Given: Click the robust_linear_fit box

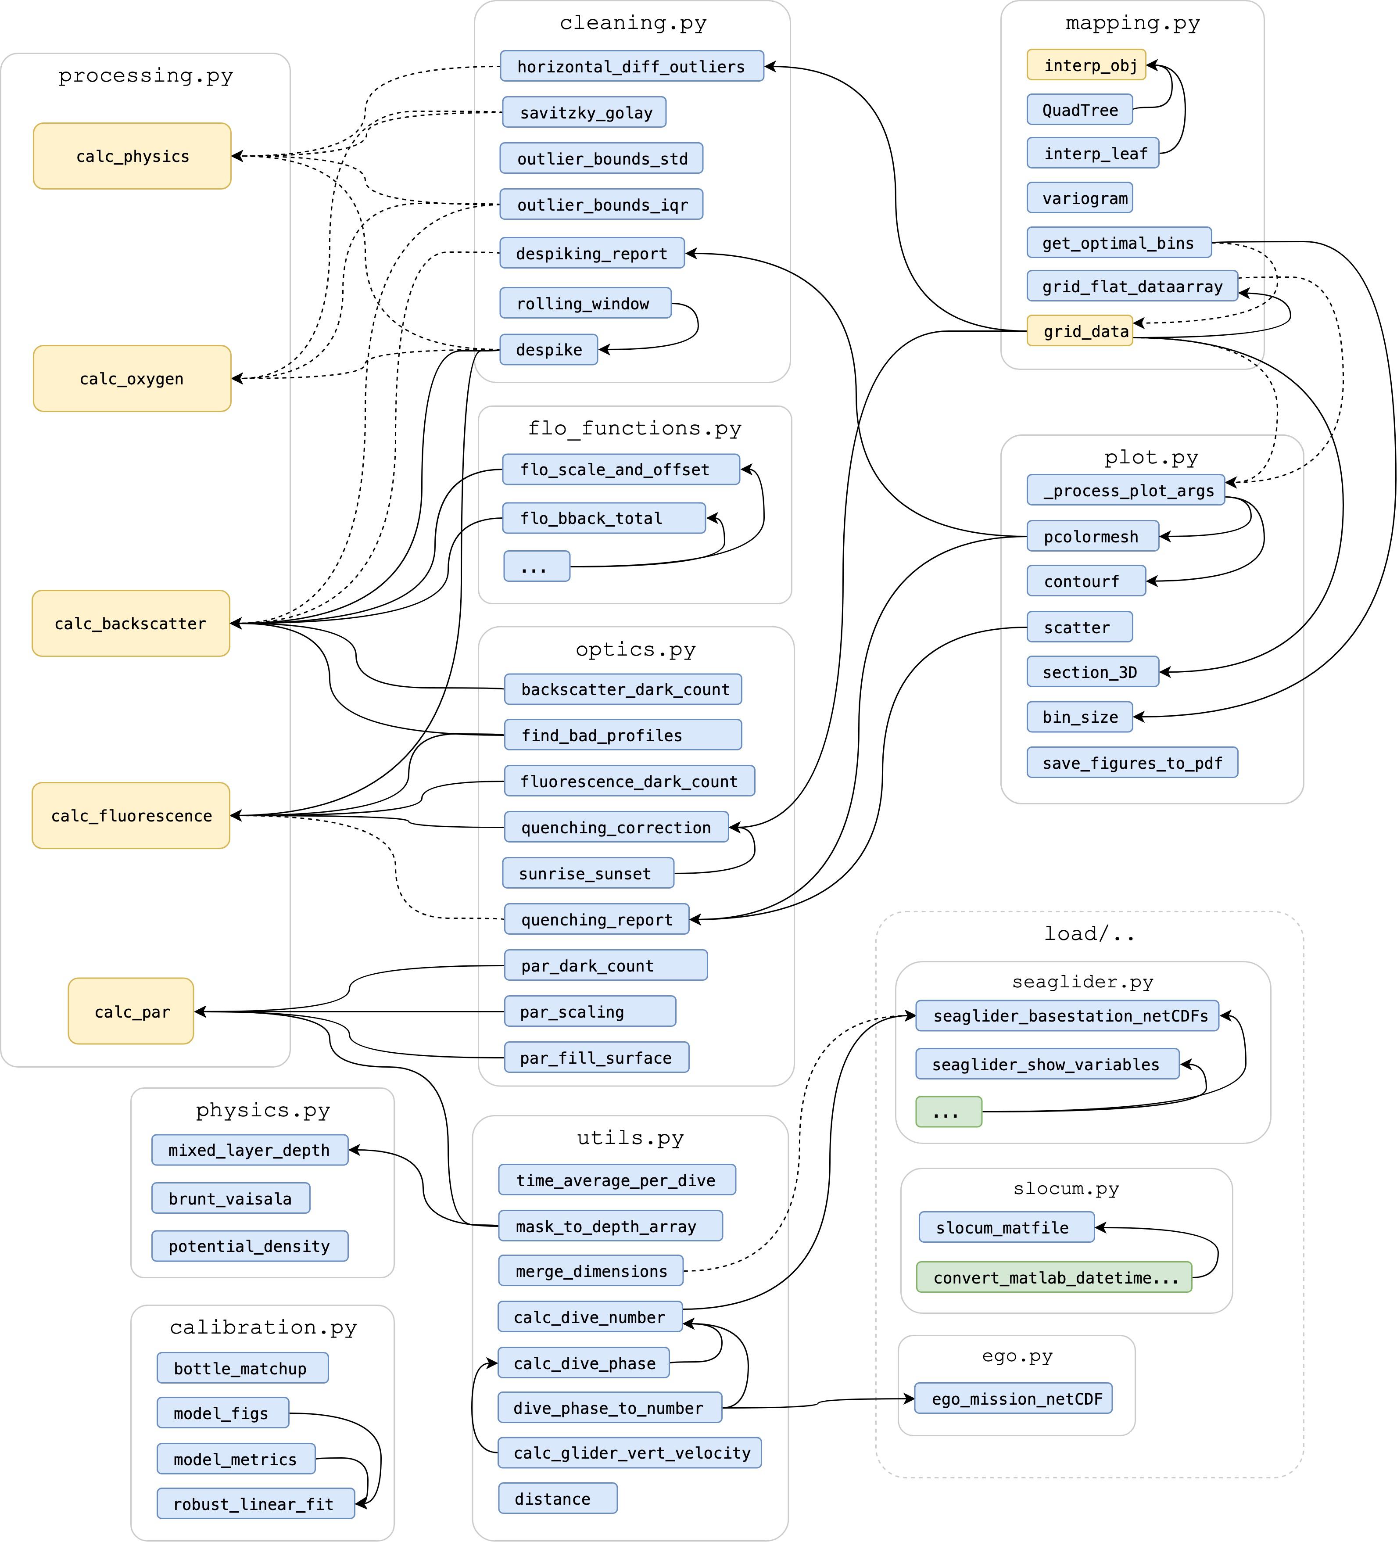Looking at the screenshot, I should [x=256, y=1504].
